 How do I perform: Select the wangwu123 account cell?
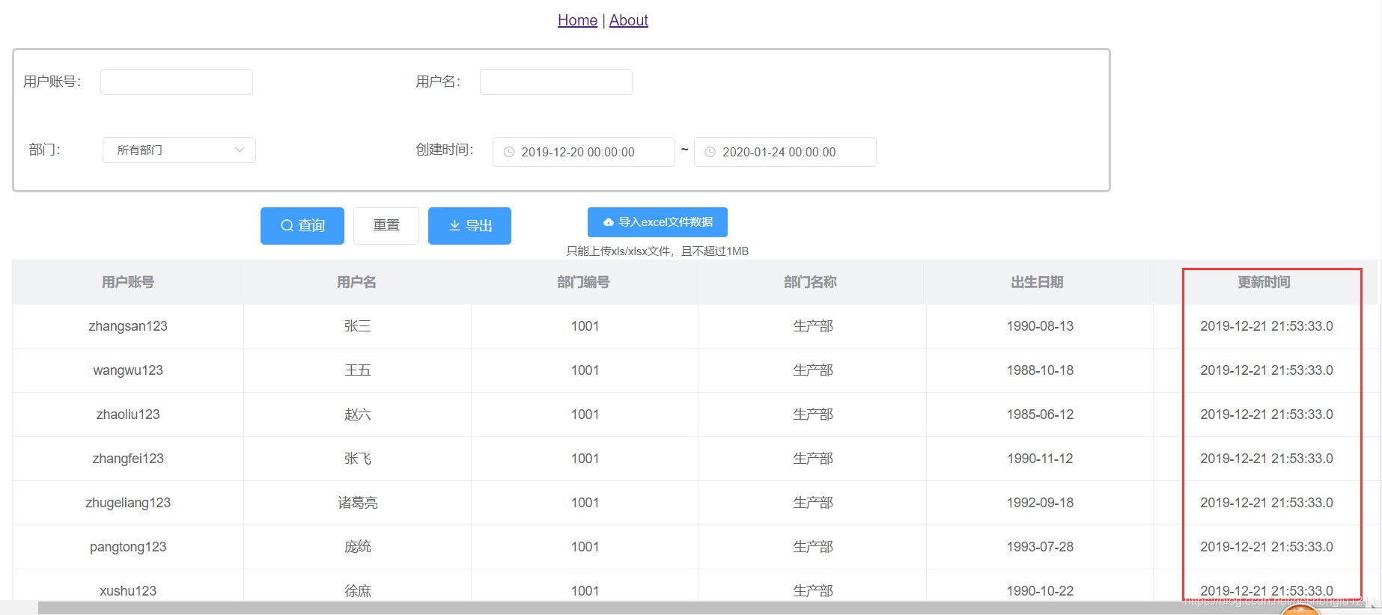click(x=128, y=370)
